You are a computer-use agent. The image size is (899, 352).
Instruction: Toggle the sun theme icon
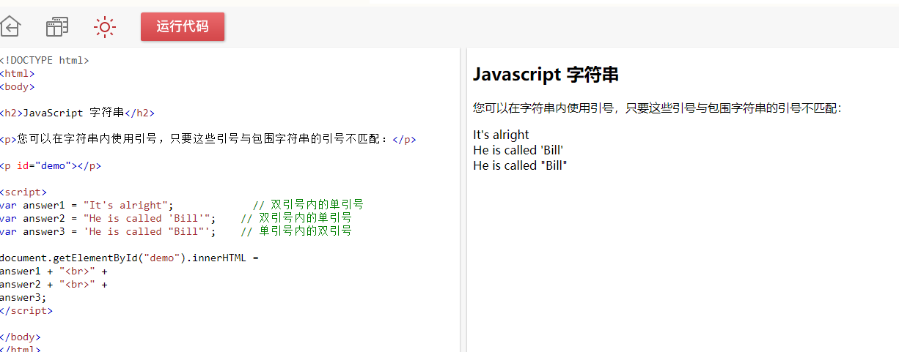click(105, 27)
